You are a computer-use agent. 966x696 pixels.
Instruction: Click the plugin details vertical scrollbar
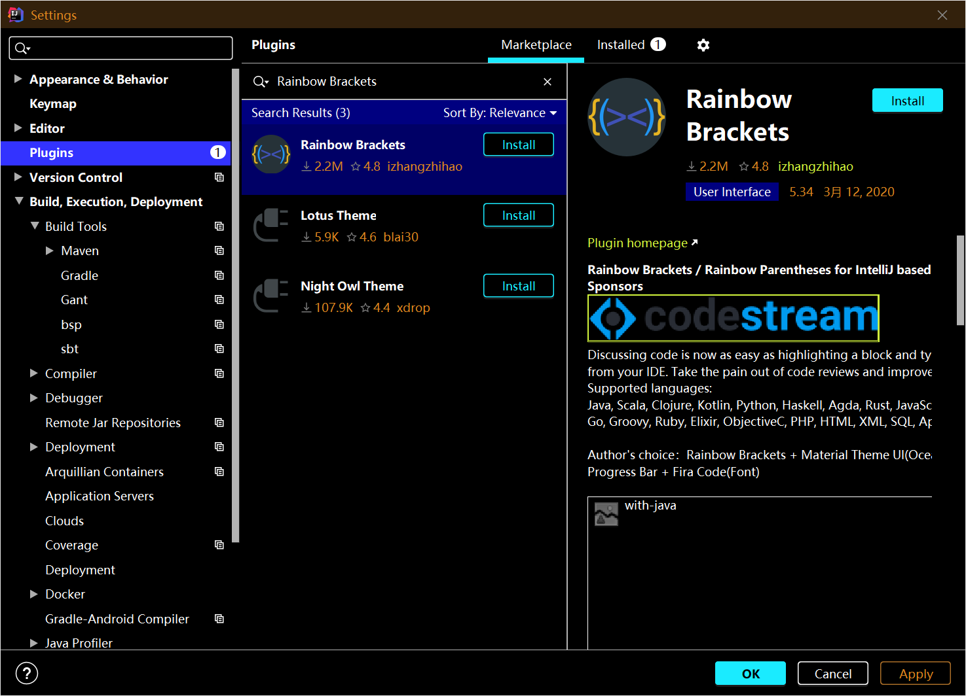[x=960, y=280]
